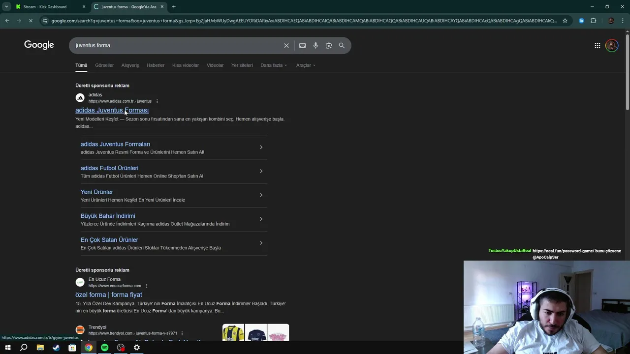
Task: Switch to Görseller results
Action: tap(104, 65)
